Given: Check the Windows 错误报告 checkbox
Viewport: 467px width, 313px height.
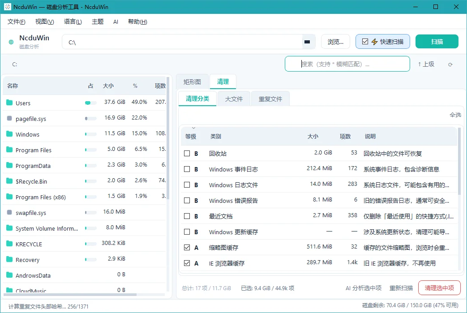Looking at the screenshot, I should 187,201.
